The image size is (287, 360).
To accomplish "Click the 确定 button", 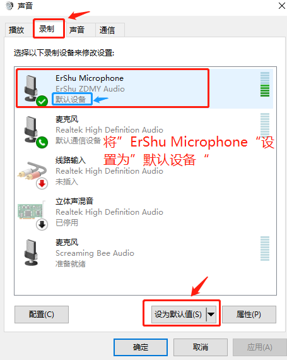I will coord(141,347).
